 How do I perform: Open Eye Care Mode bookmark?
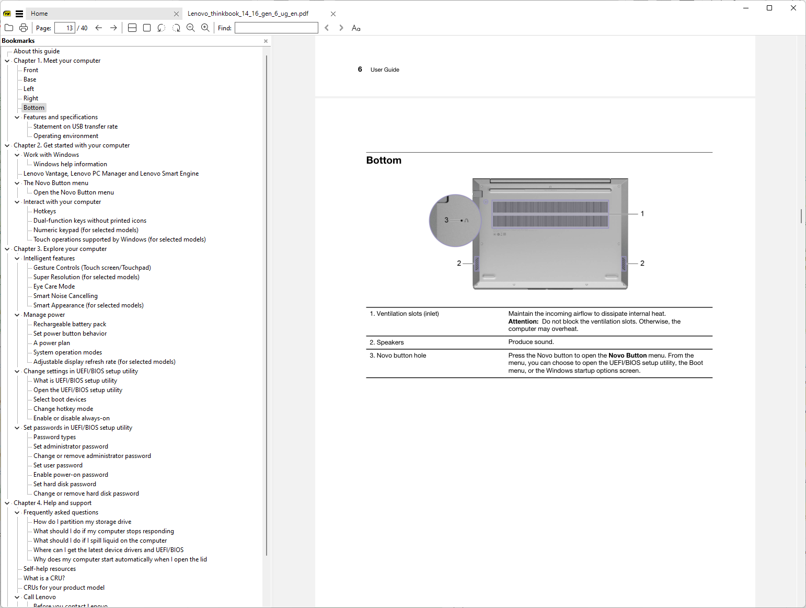coord(54,286)
